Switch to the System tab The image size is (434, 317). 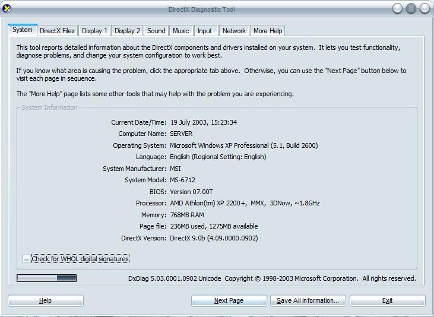(23, 30)
